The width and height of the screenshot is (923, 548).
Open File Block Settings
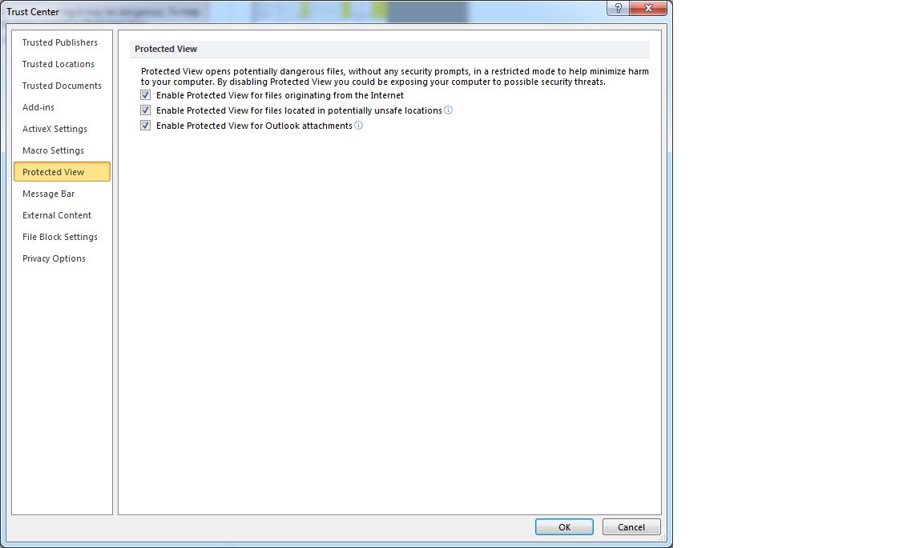click(62, 237)
